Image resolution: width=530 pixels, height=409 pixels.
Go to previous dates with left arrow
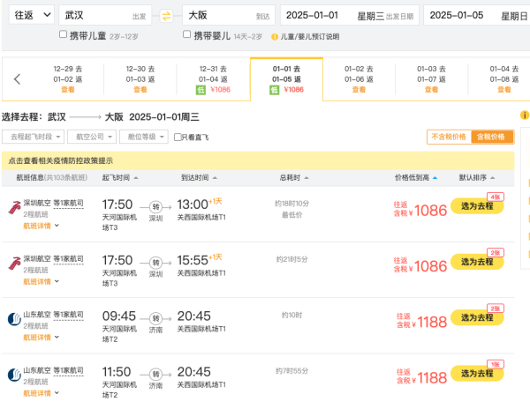pyautogui.click(x=18, y=79)
